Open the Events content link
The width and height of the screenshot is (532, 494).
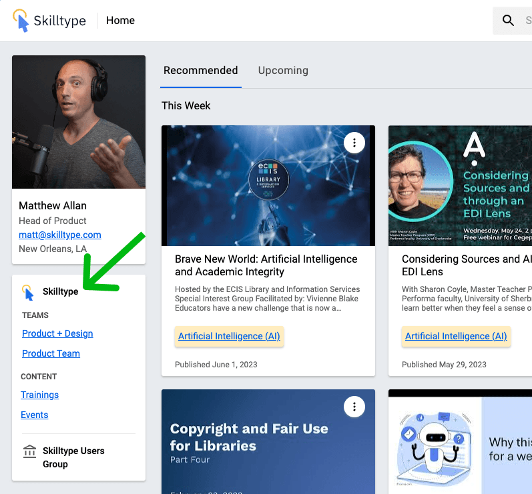34,415
